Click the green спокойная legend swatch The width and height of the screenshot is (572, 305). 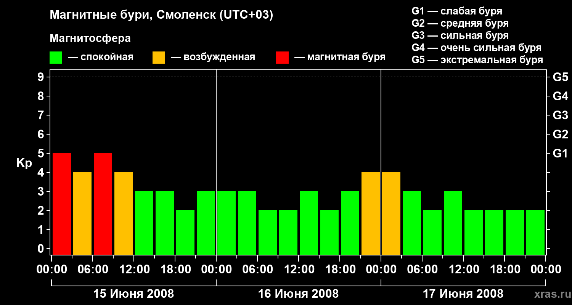click(56, 58)
